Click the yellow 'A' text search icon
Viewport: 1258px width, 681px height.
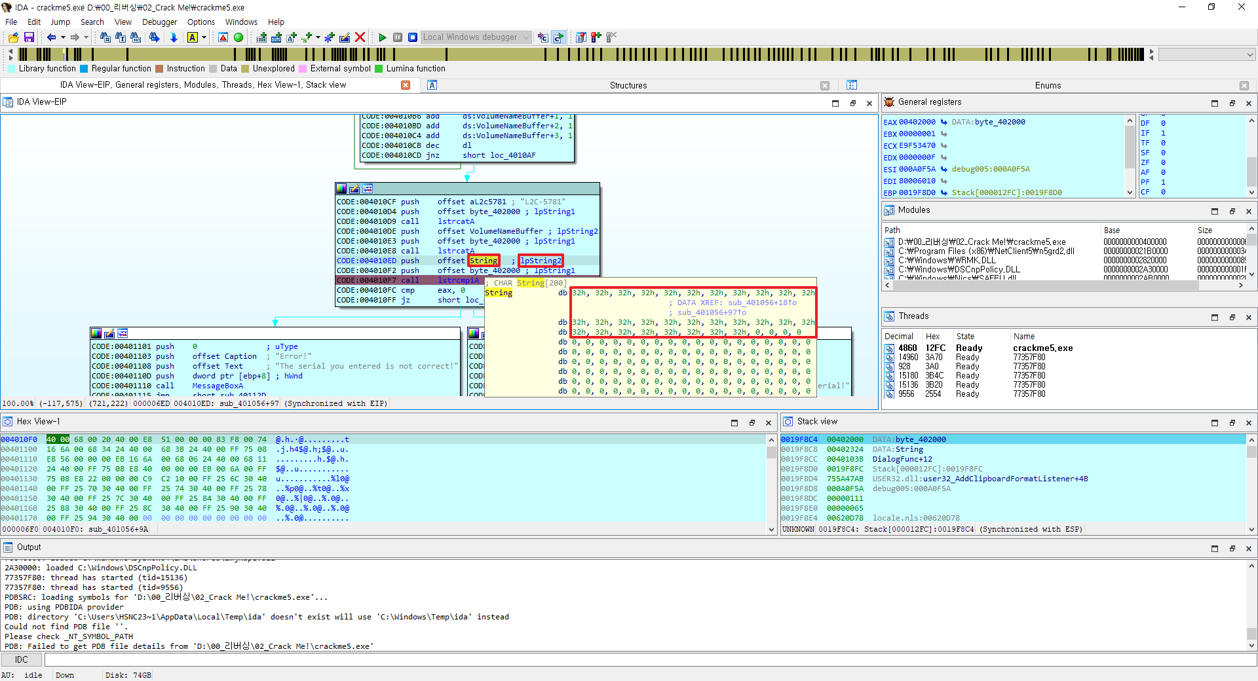click(x=193, y=37)
